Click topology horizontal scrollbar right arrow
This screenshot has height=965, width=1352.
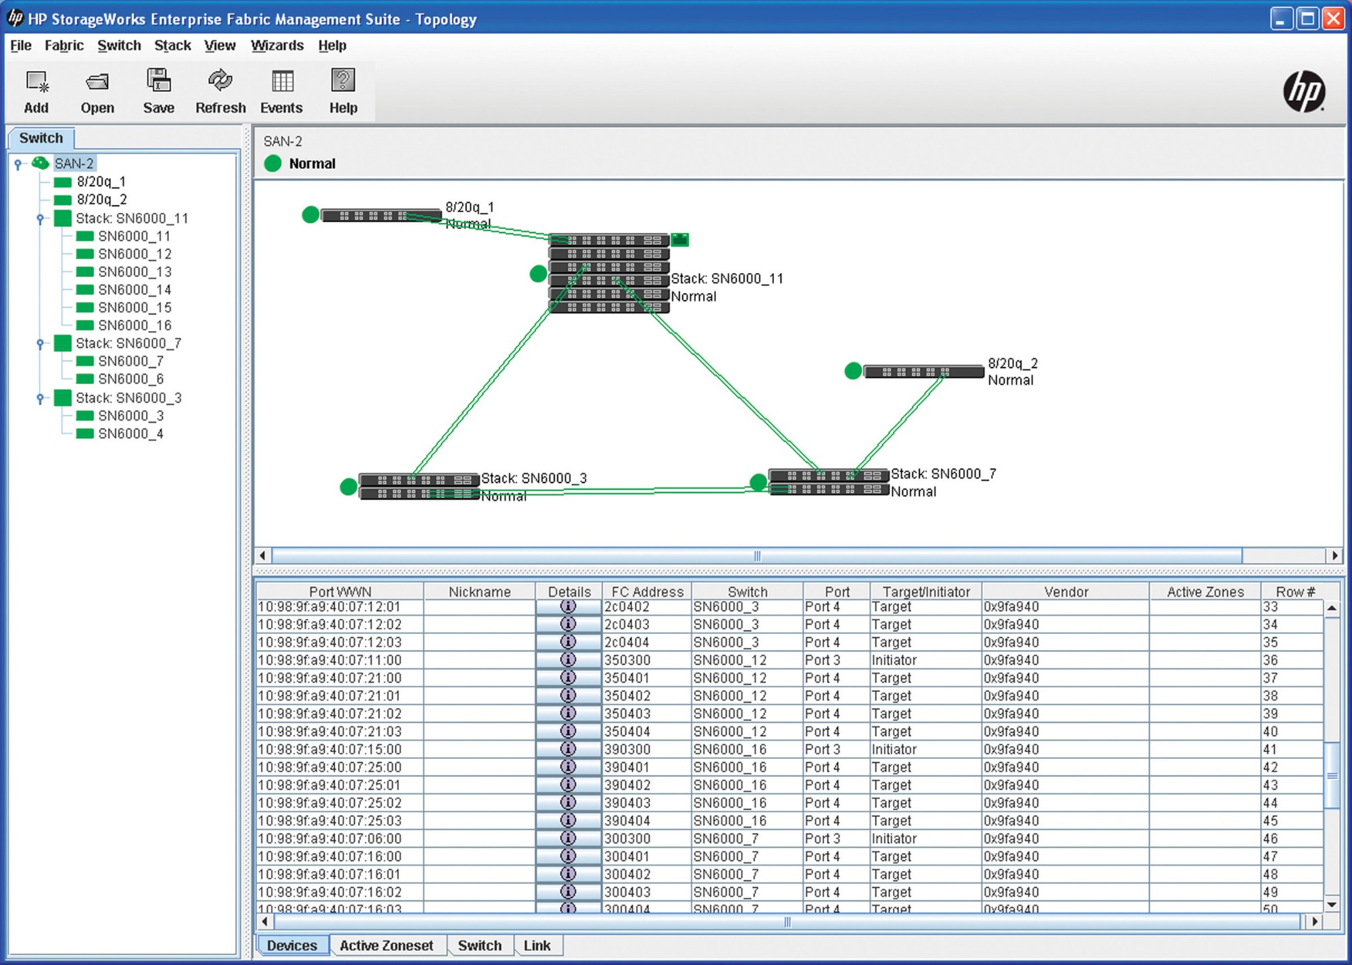point(1334,555)
